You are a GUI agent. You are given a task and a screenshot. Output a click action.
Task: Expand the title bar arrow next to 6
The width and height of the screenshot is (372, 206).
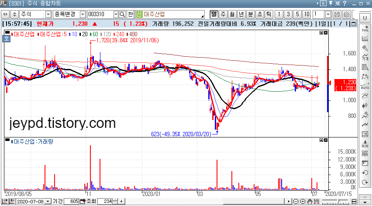(317, 3)
